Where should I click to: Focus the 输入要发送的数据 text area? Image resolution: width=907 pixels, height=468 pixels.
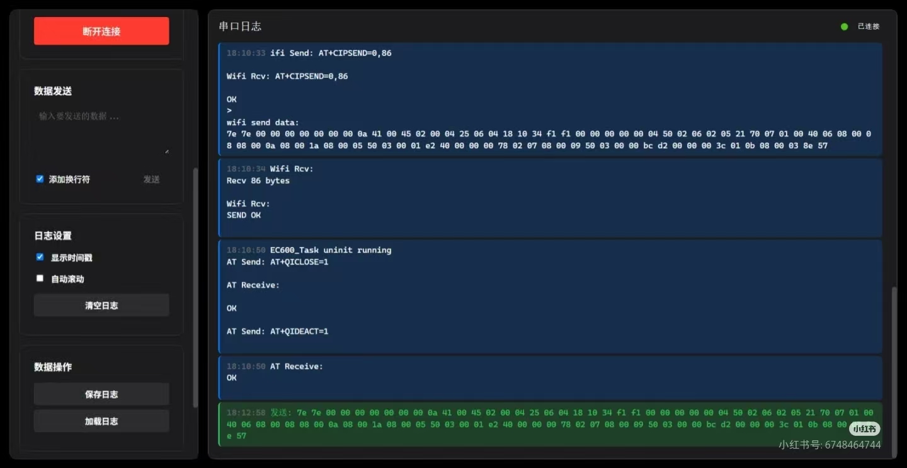pyautogui.click(x=101, y=131)
